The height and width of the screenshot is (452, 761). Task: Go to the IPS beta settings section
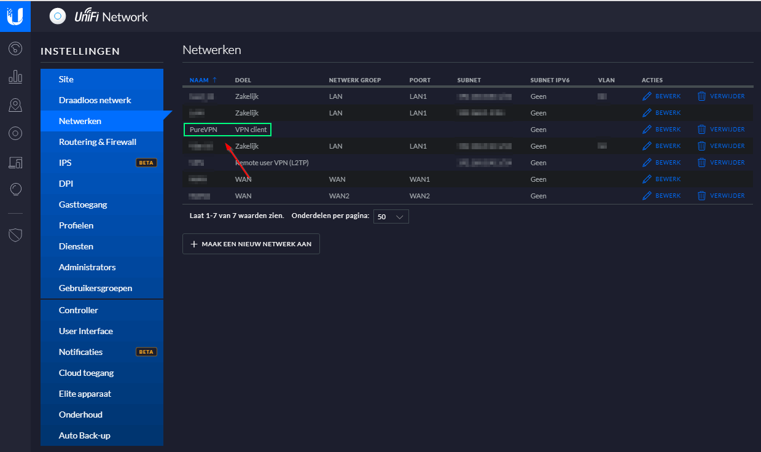tap(65, 163)
